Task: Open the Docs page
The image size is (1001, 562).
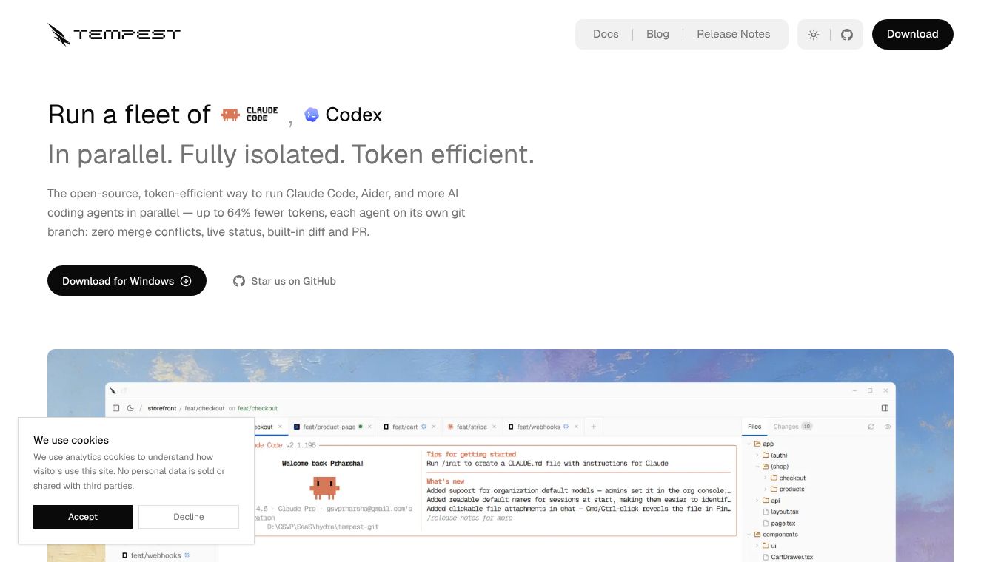Action: [606, 34]
